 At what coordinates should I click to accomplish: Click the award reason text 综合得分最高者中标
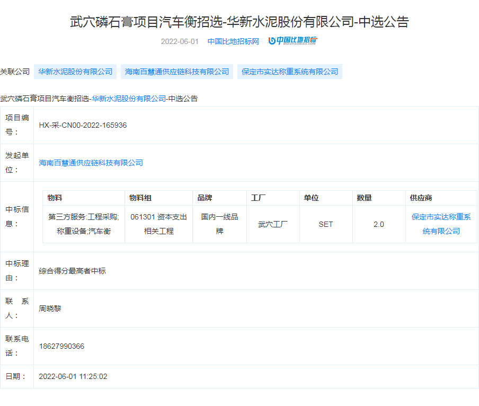pyautogui.click(x=73, y=271)
